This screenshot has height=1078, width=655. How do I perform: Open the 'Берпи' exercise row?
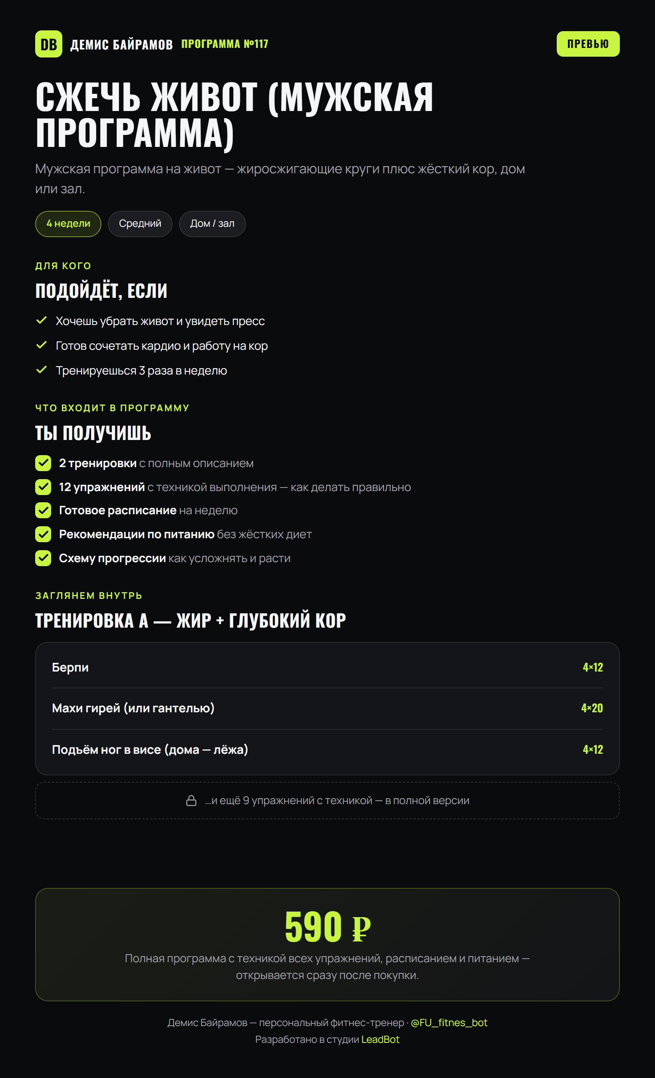point(327,667)
